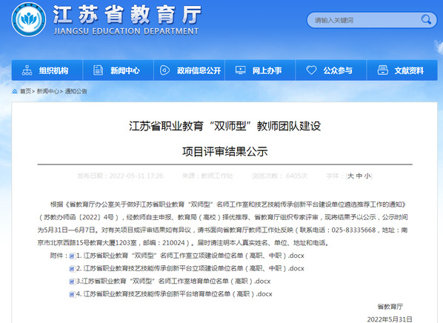Image resolution: width=443 pixels, height=323 pixels.
Task: Click the 文献资料 printer icon
Action: click(x=383, y=70)
